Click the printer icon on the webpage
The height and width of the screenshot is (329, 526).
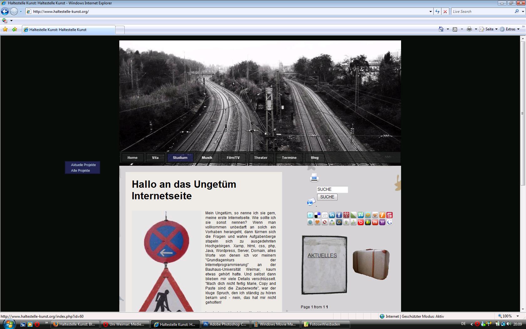[x=314, y=178]
